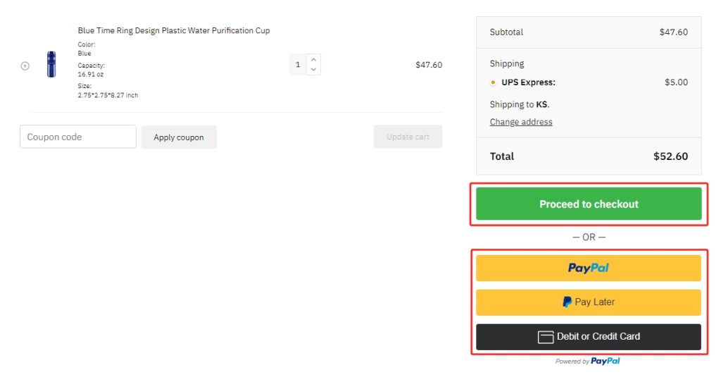The image size is (721, 377).
Task: Click the Powered by PayPal logo
Action: click(x=605, y=361)
